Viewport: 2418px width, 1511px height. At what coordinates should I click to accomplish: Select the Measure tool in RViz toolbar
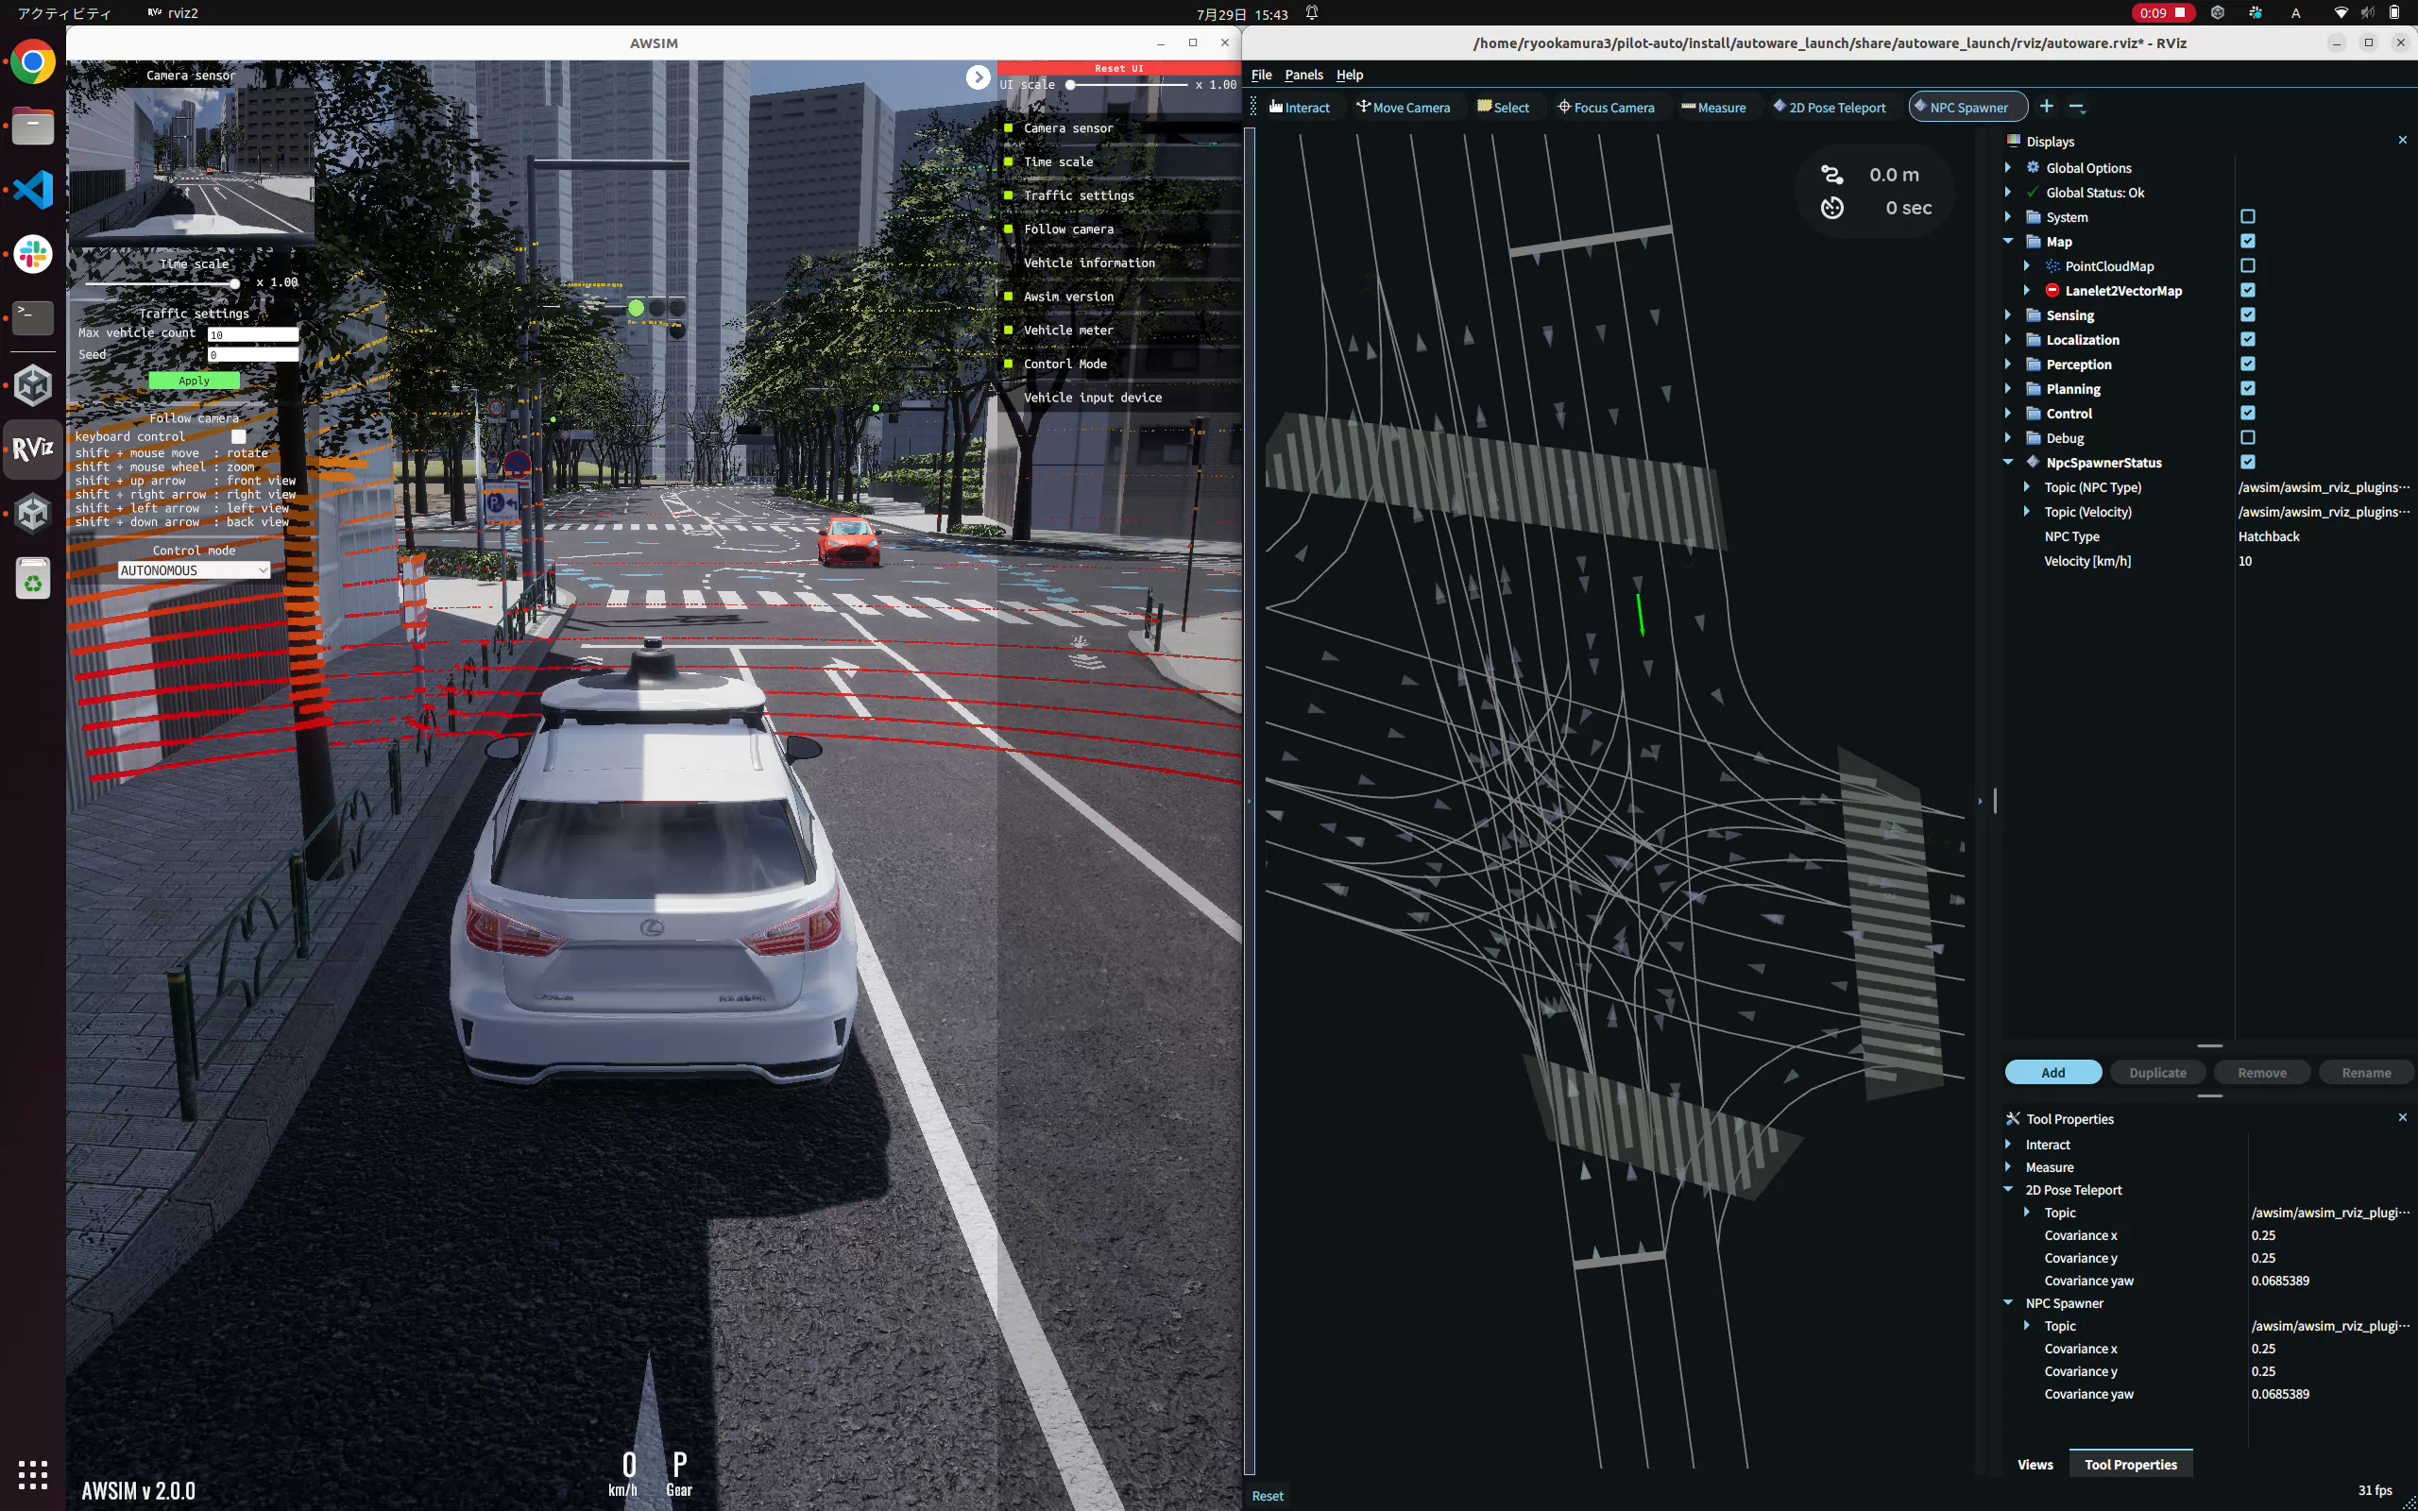click(x=1713, y=107)
